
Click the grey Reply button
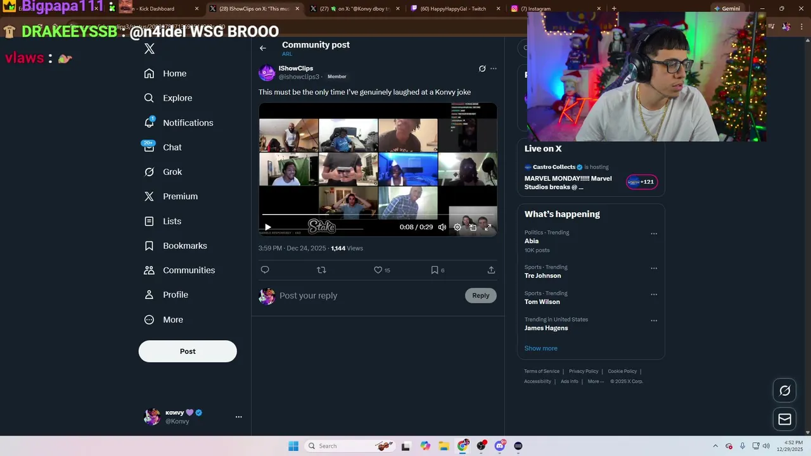pos(481,295)
